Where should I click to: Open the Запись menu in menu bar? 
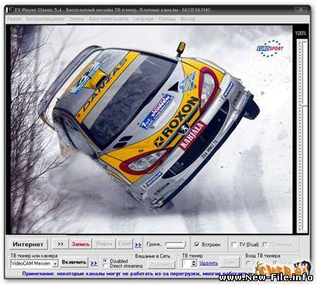tap(77, 19)
